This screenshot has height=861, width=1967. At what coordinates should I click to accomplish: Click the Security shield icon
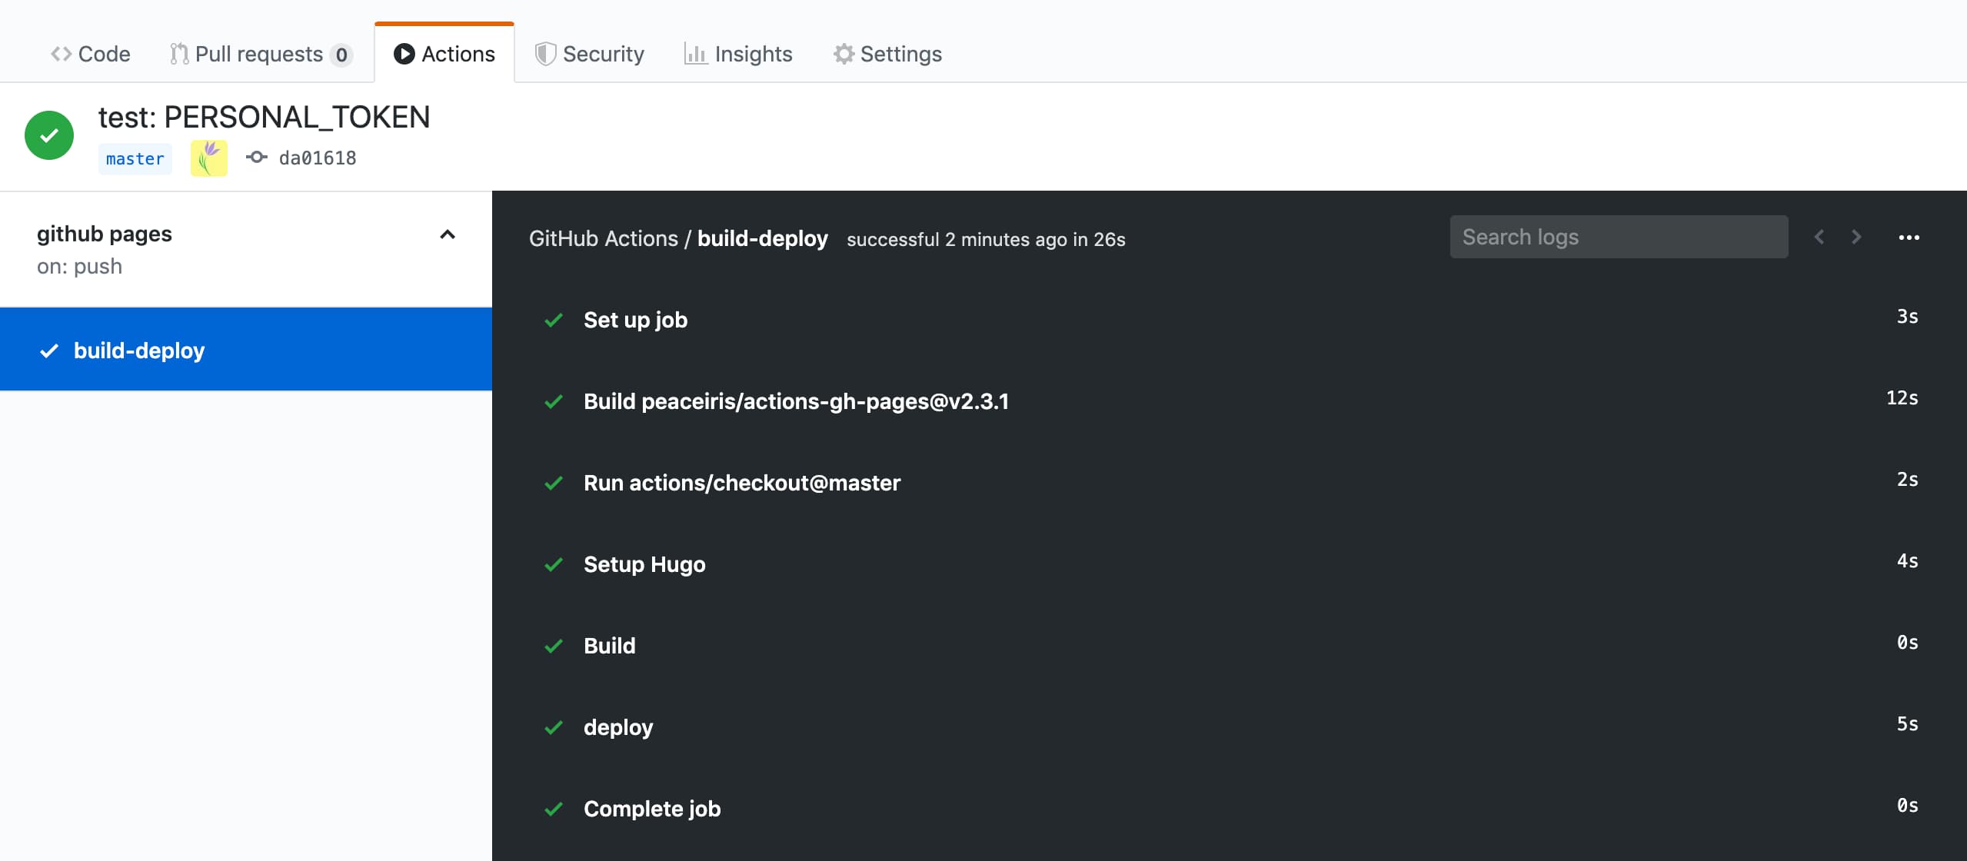pos(545,54)
